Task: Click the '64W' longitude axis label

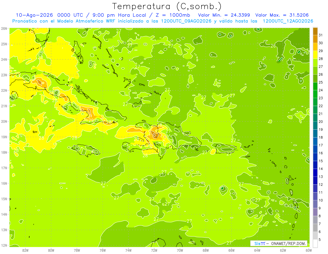Action: pos(257,250)
